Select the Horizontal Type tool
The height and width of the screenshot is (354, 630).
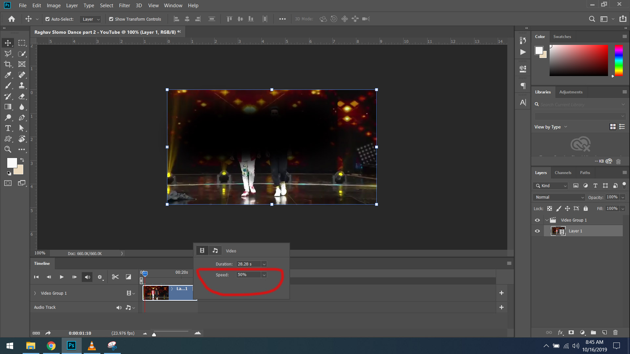pyautogui.click(x=8, y=128)
